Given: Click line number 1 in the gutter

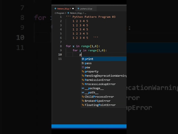Looking at the screenshot, I should (61, 17).
